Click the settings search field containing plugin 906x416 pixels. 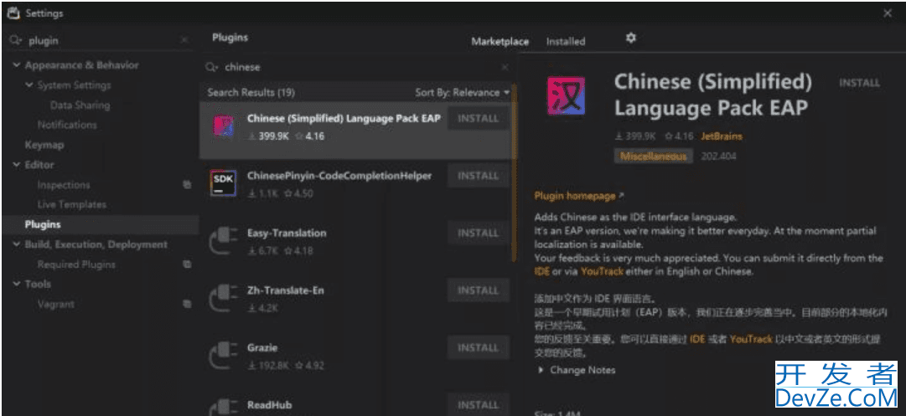point(100,40)
